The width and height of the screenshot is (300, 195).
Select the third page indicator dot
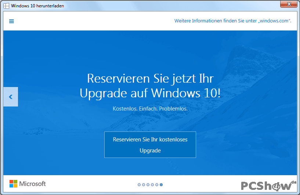pos(148,185)
